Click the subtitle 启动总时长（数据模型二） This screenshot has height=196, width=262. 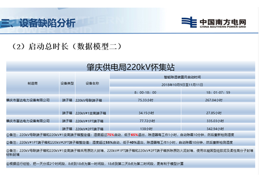coord(70,46)
